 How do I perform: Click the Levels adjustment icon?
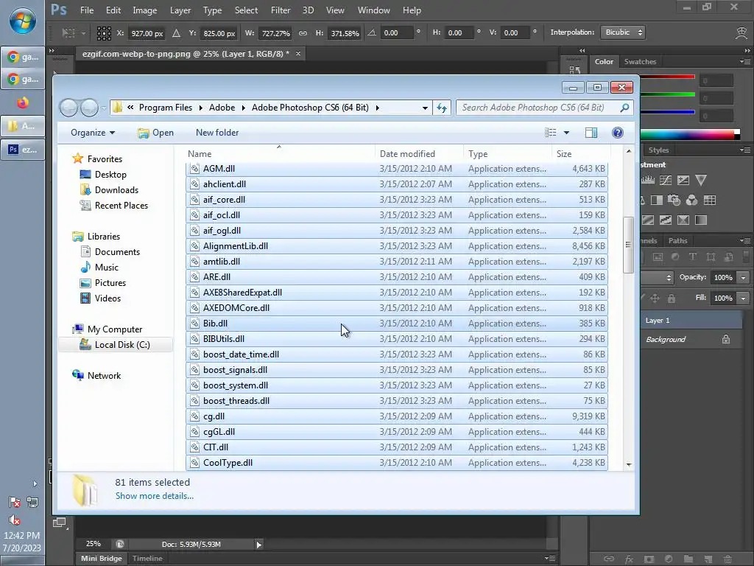(648, 181)
